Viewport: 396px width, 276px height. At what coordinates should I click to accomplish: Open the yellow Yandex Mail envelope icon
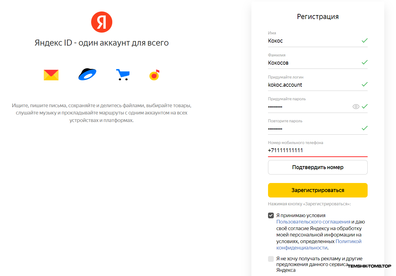(51, 75)
